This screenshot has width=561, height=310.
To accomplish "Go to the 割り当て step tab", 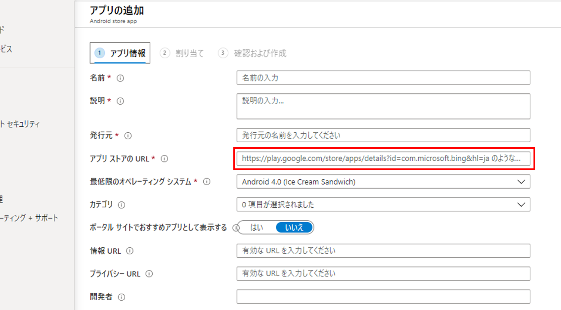I will click(x=182, y=53).
